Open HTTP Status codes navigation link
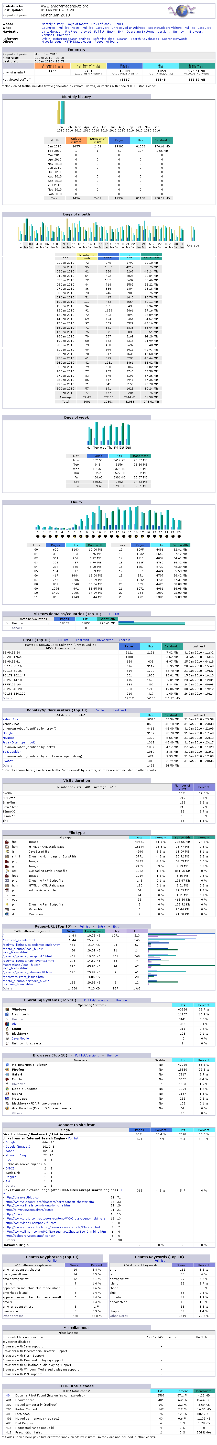The width and height of the screenshot is (217, 1445). [78, 42]
